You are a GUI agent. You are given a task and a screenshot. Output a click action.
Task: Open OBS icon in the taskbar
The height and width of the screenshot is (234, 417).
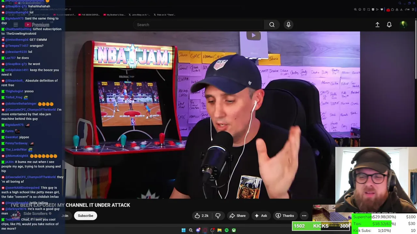point(212,230)
